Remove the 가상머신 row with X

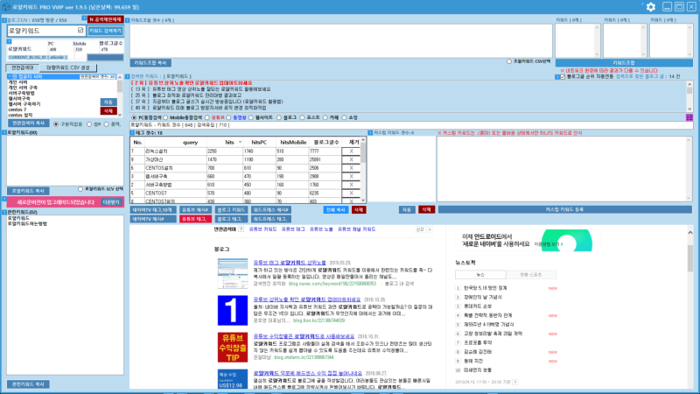(351, 159)
